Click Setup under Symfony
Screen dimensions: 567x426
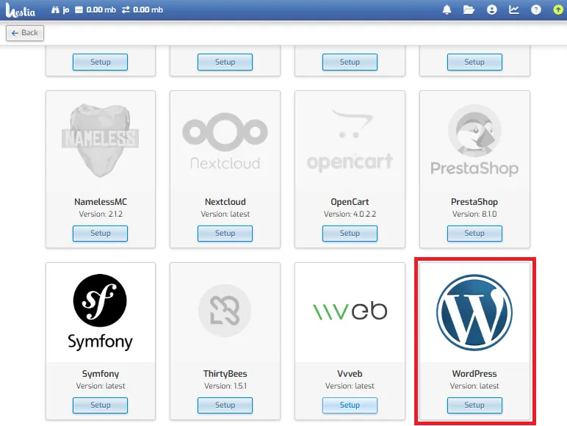pos(100,405)
